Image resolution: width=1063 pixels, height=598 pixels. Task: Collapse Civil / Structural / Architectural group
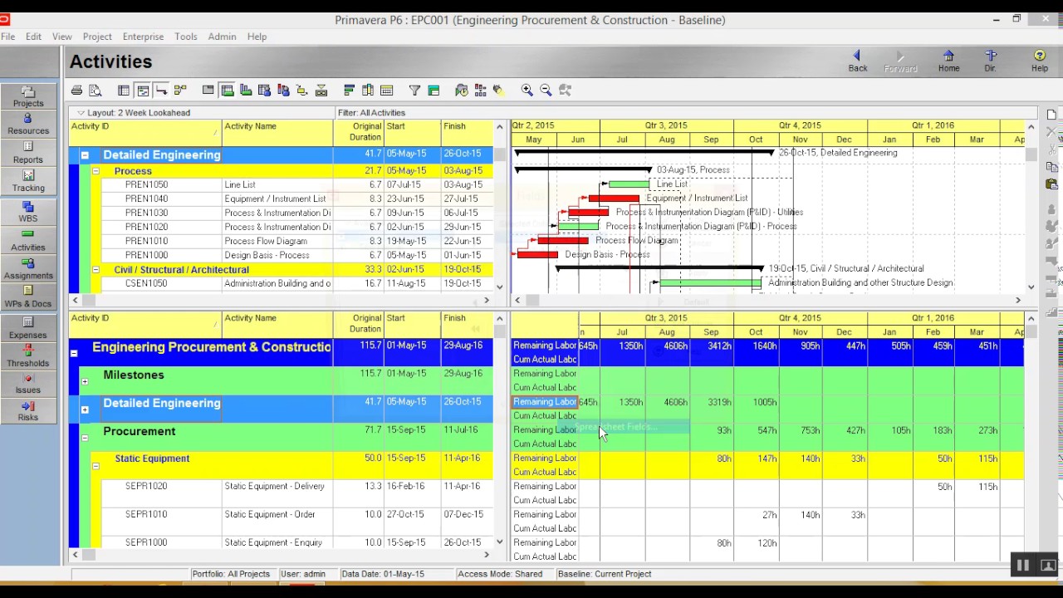[96, 270]
